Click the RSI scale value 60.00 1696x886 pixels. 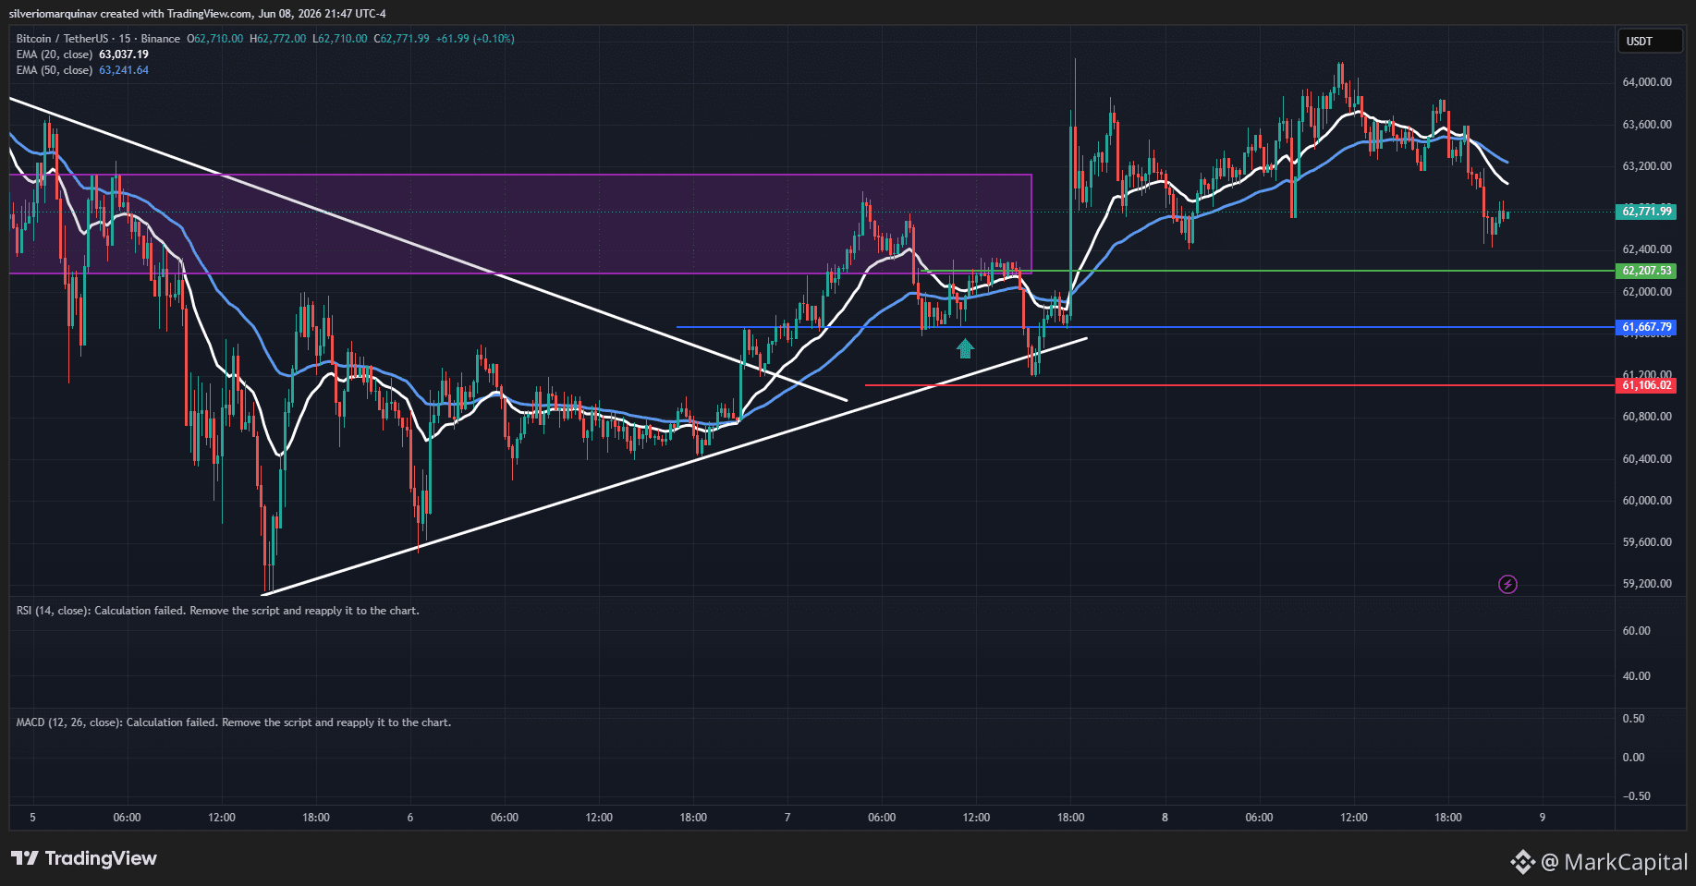1636,631
